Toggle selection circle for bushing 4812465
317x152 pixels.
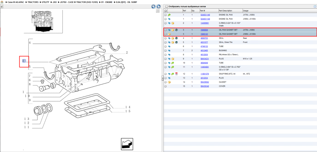tap(165, 50)
